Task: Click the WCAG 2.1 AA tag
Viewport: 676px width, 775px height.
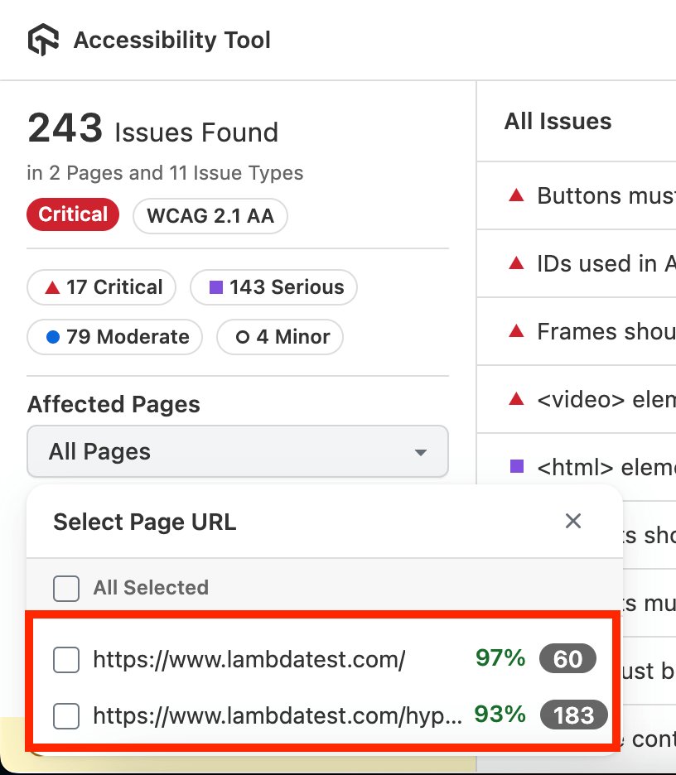Action: coord(210,216)
